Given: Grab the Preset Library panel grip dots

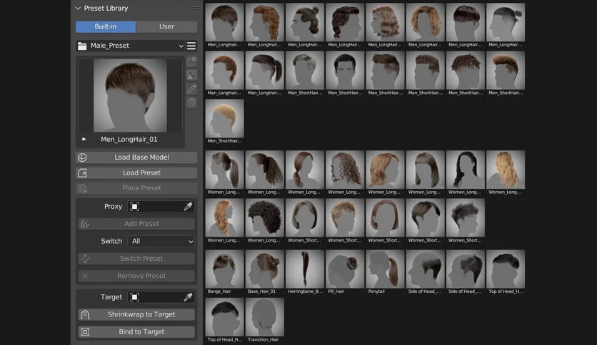Looking at the screenshot, I should [196, 8].
